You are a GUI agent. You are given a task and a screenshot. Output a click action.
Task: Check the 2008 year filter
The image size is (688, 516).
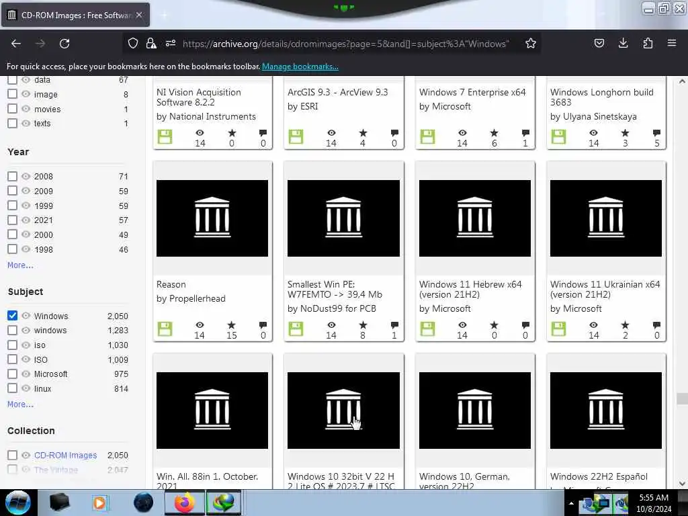12,177
